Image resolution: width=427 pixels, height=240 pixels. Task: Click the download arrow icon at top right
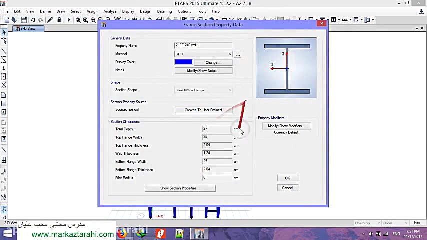point(421,11)
